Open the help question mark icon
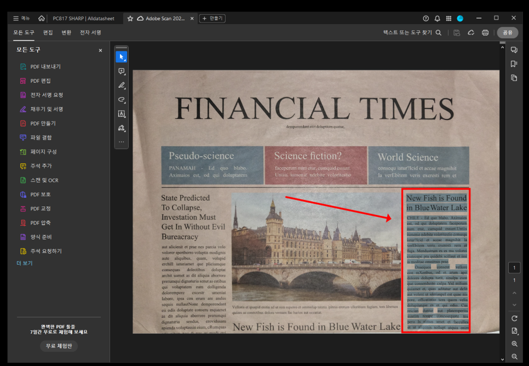 click(x=426, y=18)
